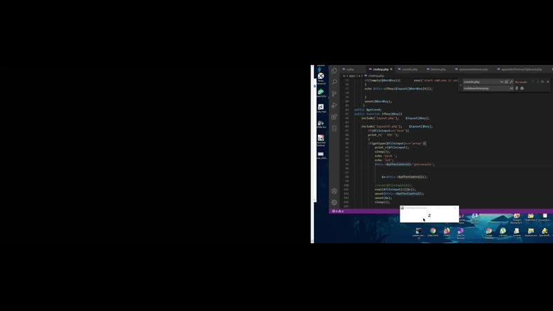Open the FolderSize desktop icon
This screenshot has width=553, height=311.
[x=531, y=217]
